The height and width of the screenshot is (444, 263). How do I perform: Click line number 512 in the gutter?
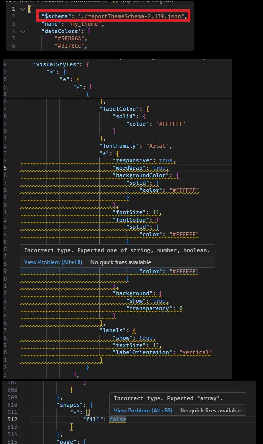[12, 419]
